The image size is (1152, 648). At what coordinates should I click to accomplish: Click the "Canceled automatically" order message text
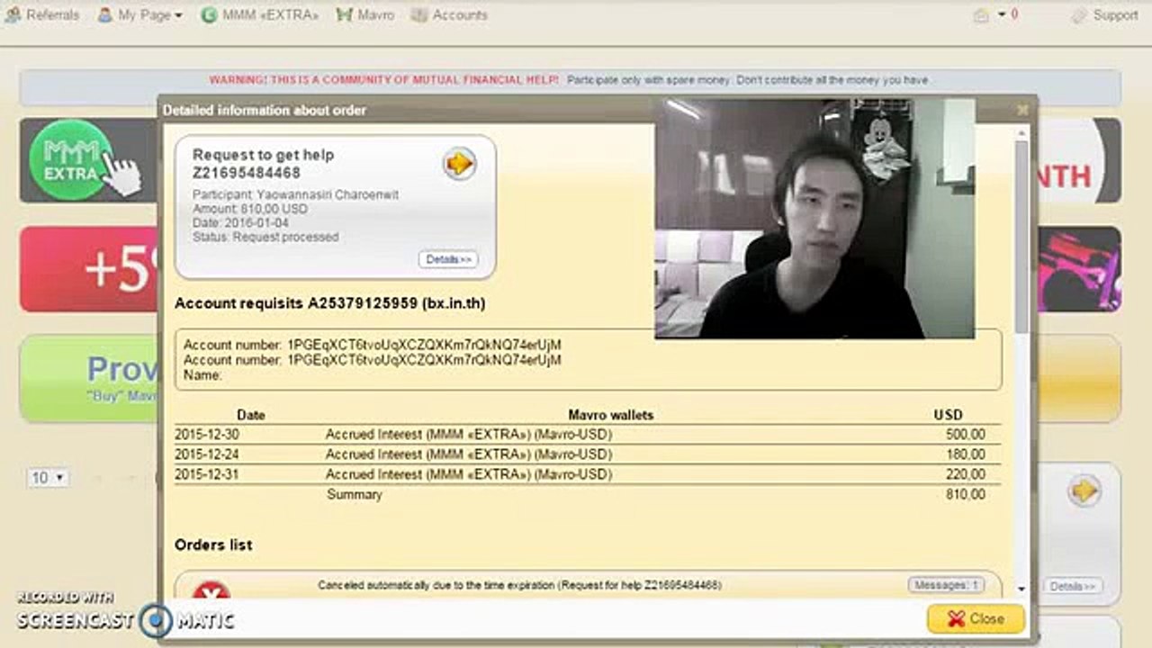(519, 585)
